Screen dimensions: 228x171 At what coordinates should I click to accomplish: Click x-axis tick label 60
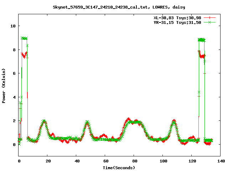click(x=106, y=161)
